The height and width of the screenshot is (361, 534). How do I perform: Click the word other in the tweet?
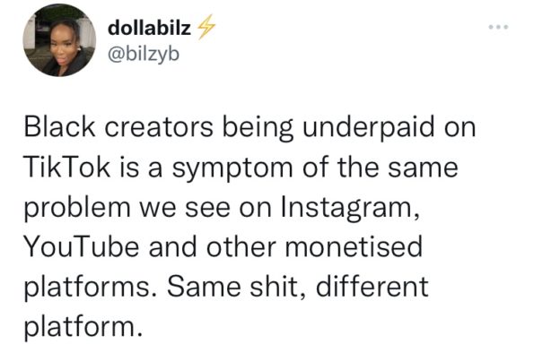[241, 246]
